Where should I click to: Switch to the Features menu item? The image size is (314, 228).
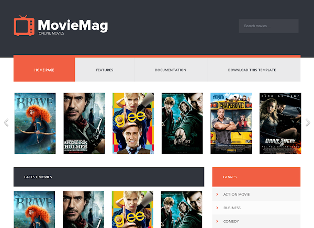click(105, 70)
